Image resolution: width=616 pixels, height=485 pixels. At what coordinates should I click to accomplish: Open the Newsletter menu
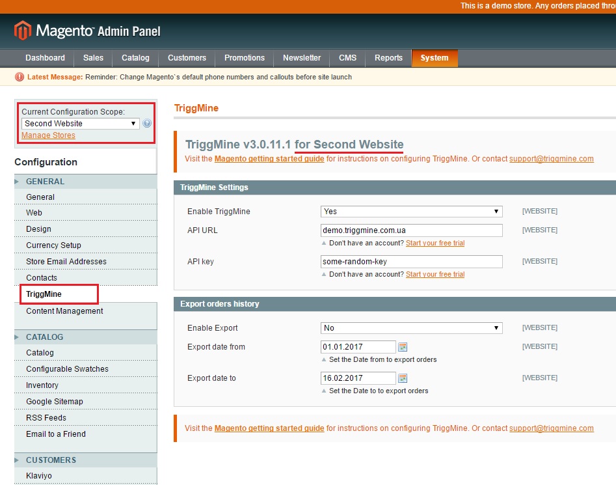pos(302,58)
